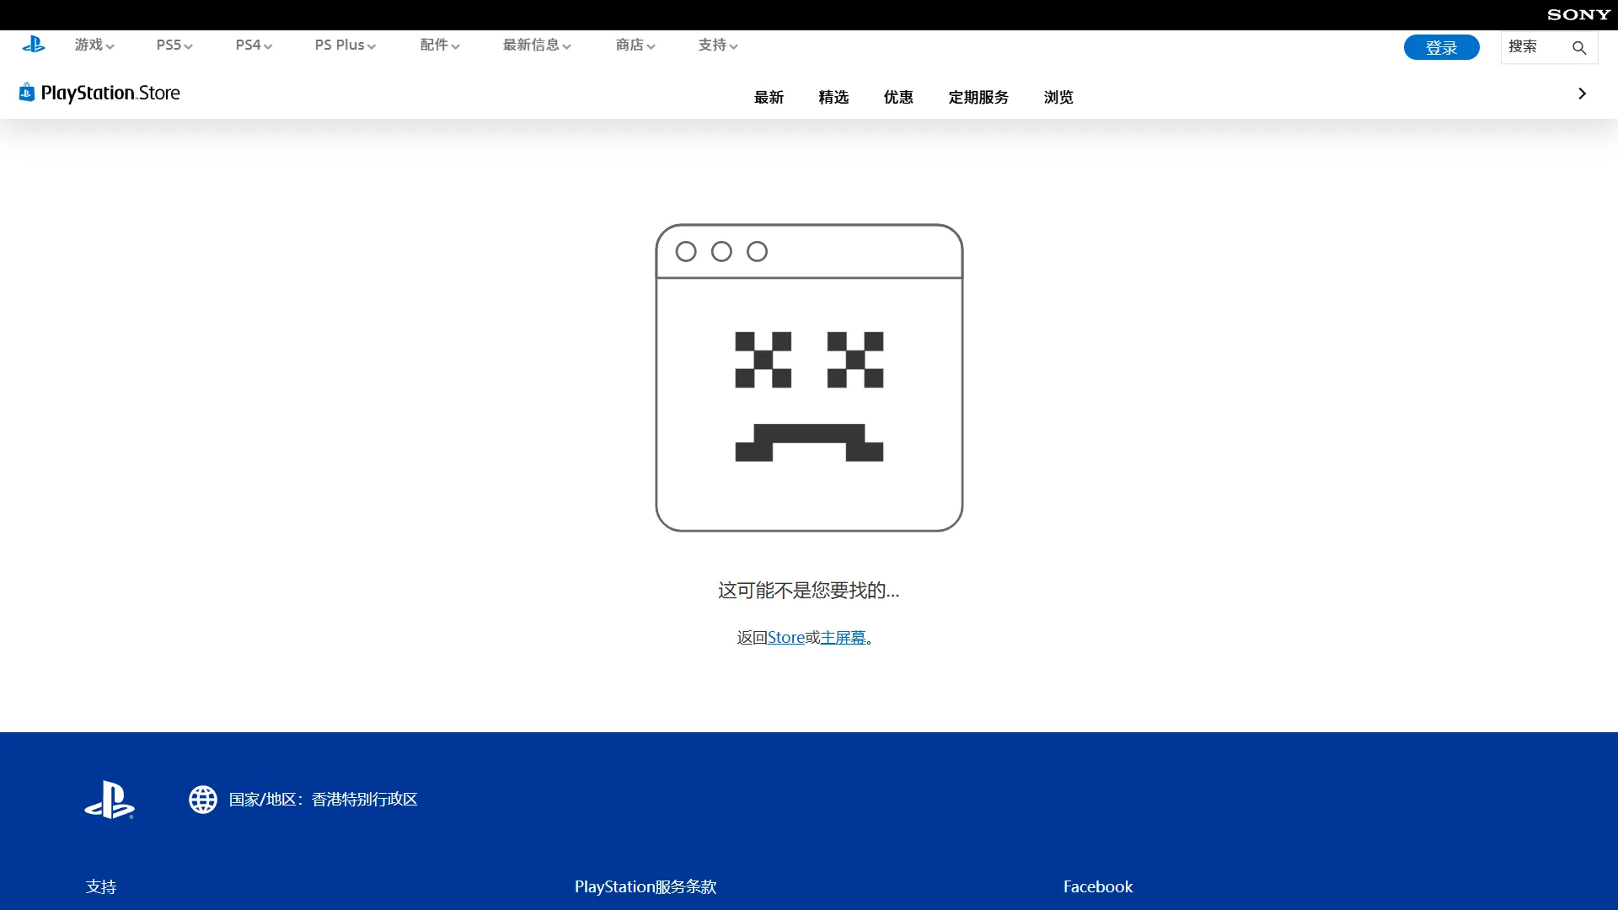
Task: Click the right arrow chevron in Store bar
Action: point(1582,94)
